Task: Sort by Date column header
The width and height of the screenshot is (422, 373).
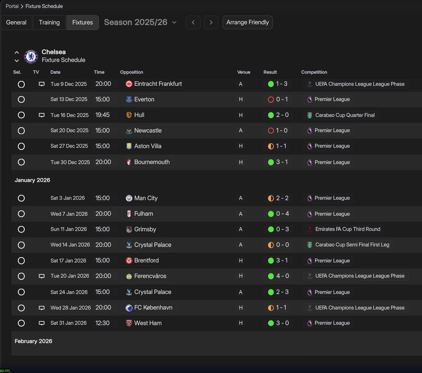Action: point(56,72)
